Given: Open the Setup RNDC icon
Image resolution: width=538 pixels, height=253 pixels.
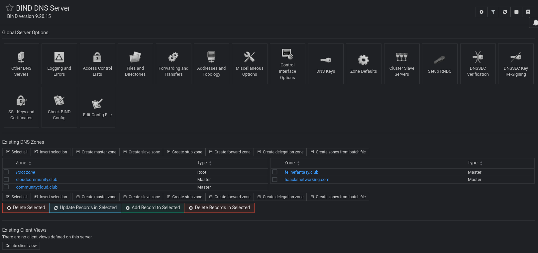Looking at the screenshot, I should coord(440,64).
